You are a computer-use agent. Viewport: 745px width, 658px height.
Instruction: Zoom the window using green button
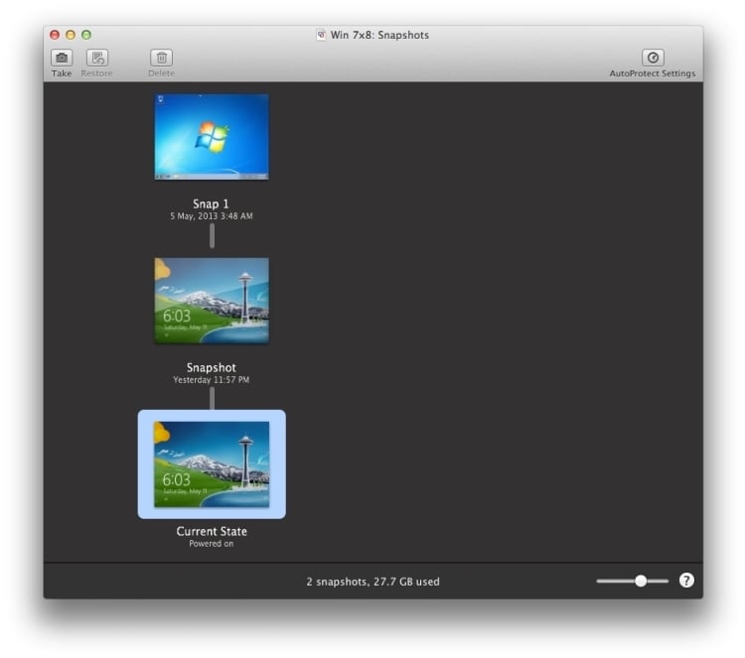coord(86,35)
